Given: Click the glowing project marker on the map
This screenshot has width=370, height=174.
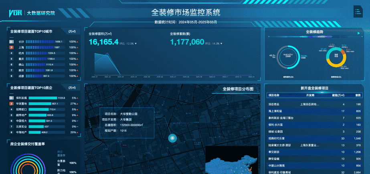Looking at the screenshot, I should pyautogui.click(x=172, y=138).
